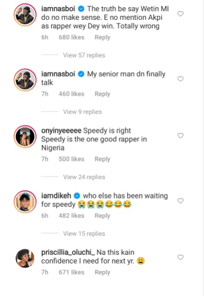Viewport: 204px width, 296px height.
Task: Reply to priscillia_oluchi_'s comment
Action: click(x=103, y=272)
